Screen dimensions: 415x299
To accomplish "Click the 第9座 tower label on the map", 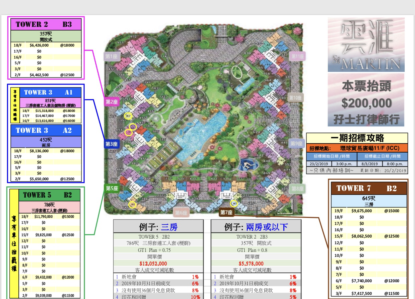I will pyautogui.click(x=296, y=144).
